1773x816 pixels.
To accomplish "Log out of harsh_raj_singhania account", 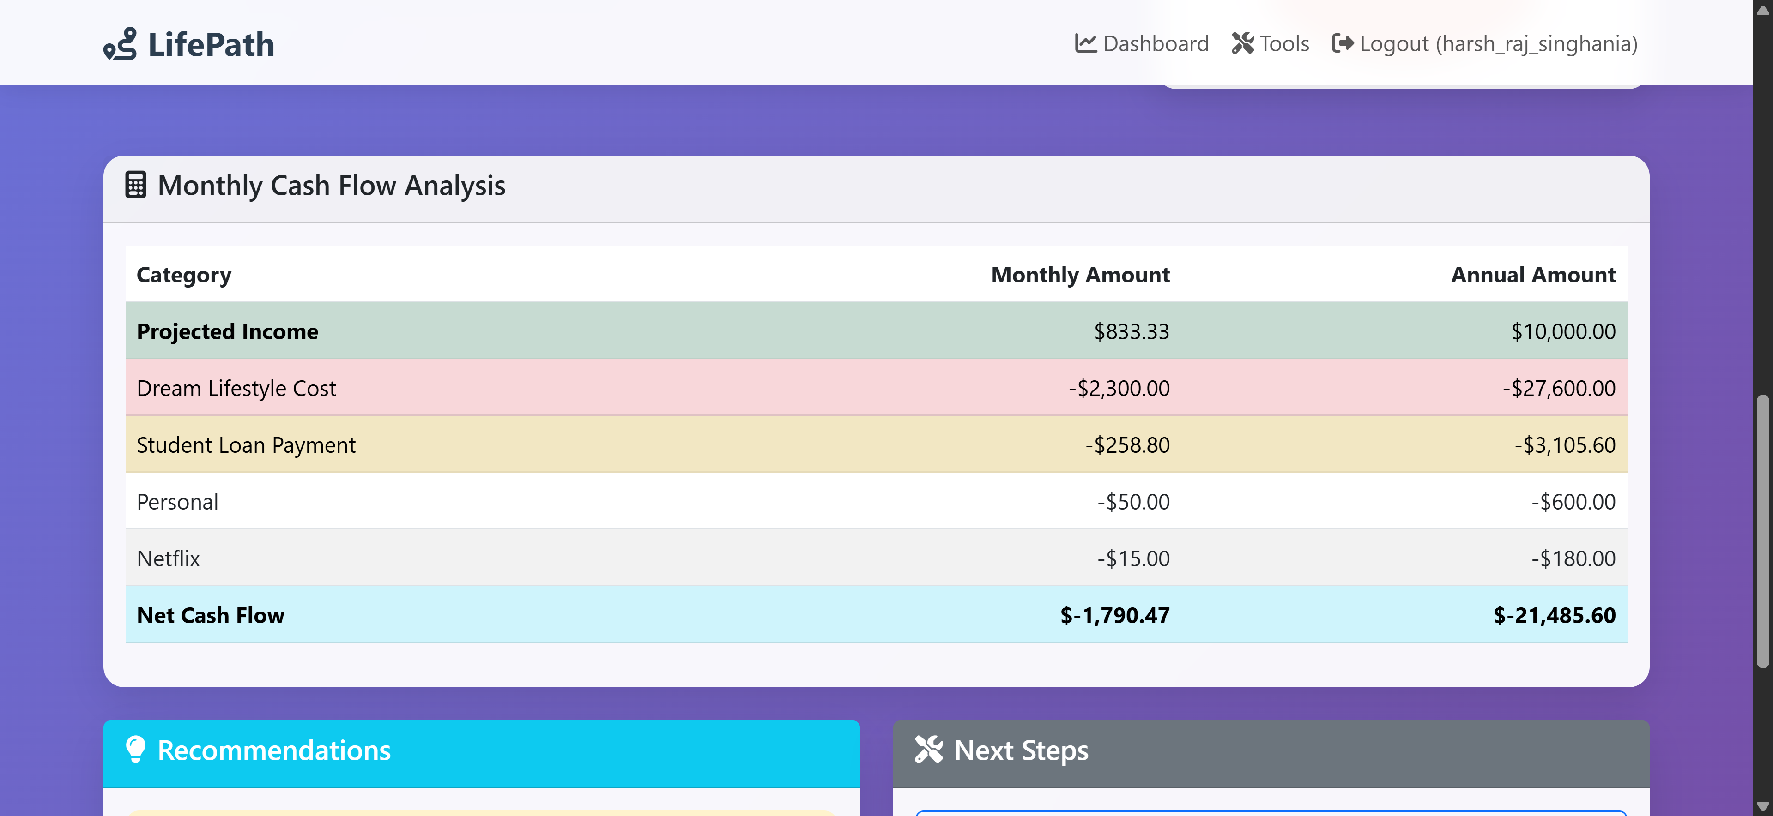I will pyautogui.click(x=1498, y=43).
